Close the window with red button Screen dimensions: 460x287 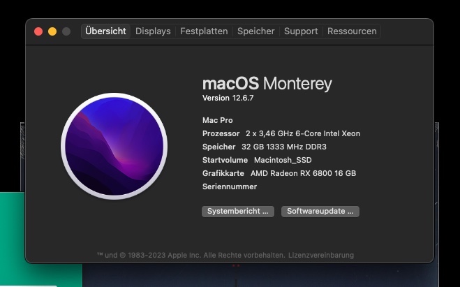pyautogui.click(x=38, y=31)
